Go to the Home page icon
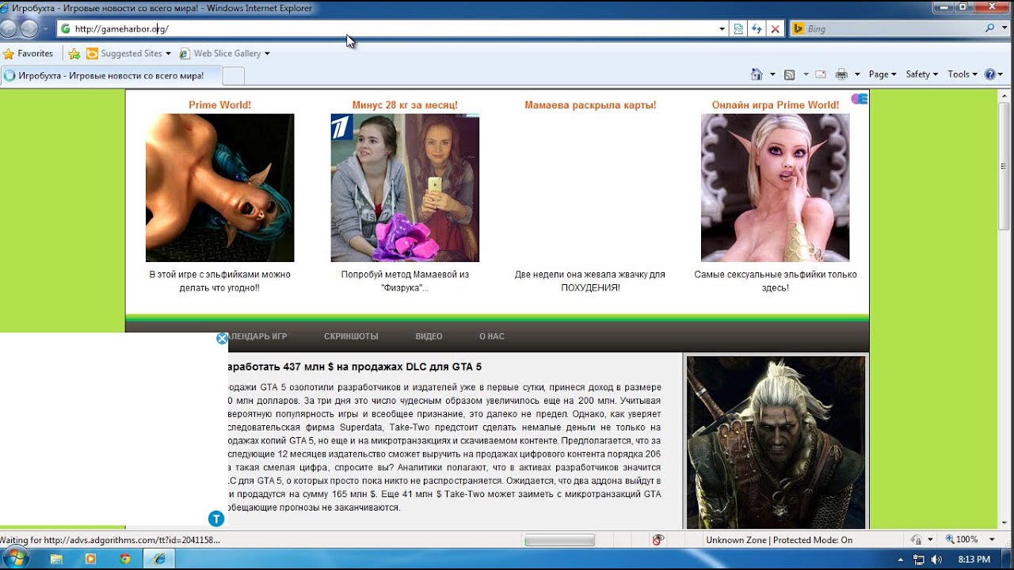 [x=757, y=74]
